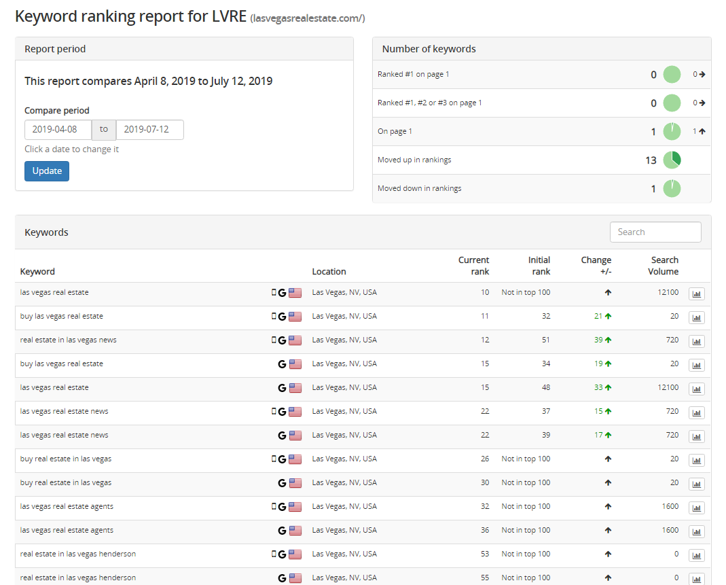Focus the keywords Search box

coord(655,232)
